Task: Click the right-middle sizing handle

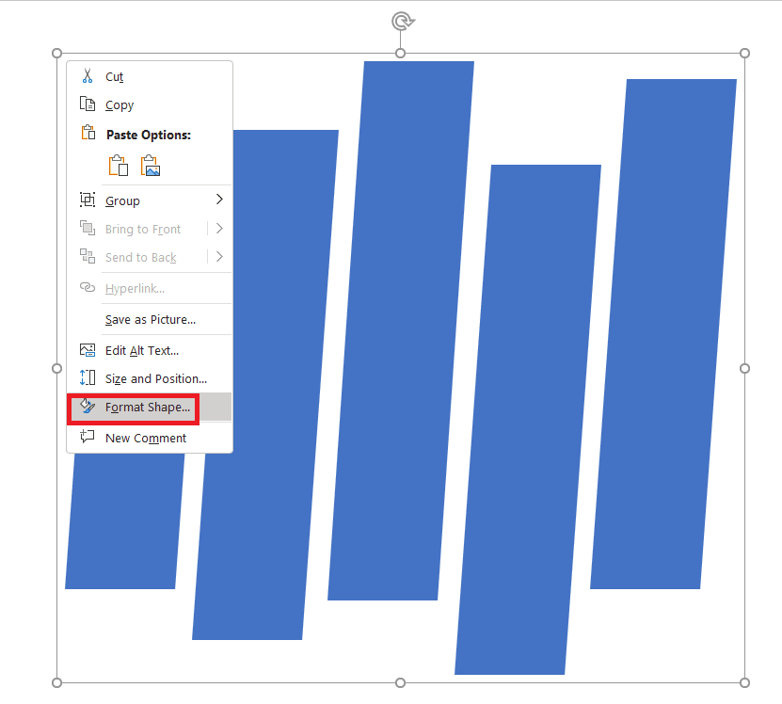Action: coord(744,368)
